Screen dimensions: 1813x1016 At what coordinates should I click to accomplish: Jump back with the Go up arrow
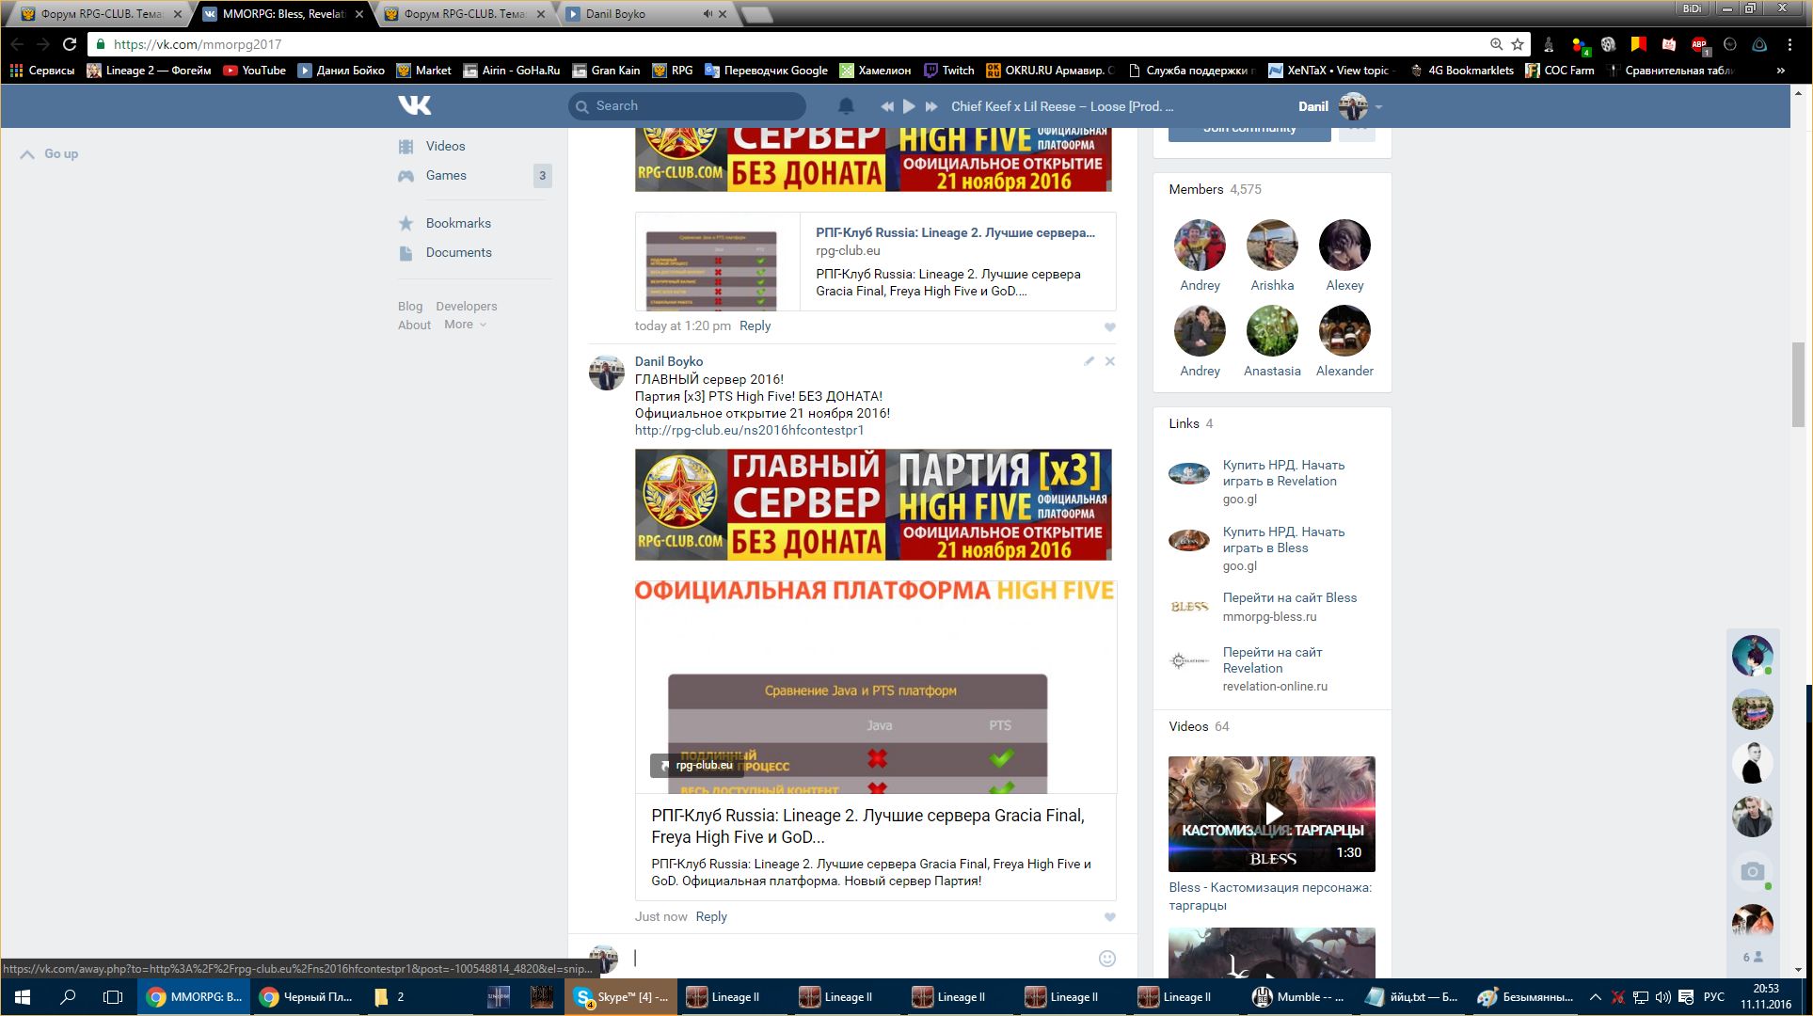click(x=49, y=153)
